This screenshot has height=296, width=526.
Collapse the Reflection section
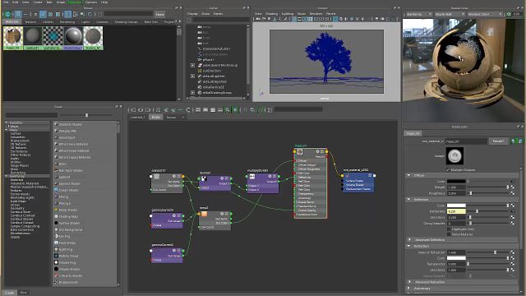(x=408, y=199)
